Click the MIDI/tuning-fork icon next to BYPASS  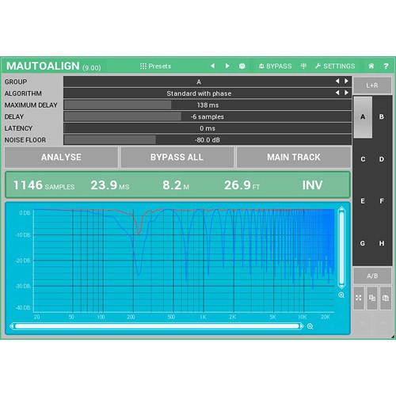click(x=303, y=66)
